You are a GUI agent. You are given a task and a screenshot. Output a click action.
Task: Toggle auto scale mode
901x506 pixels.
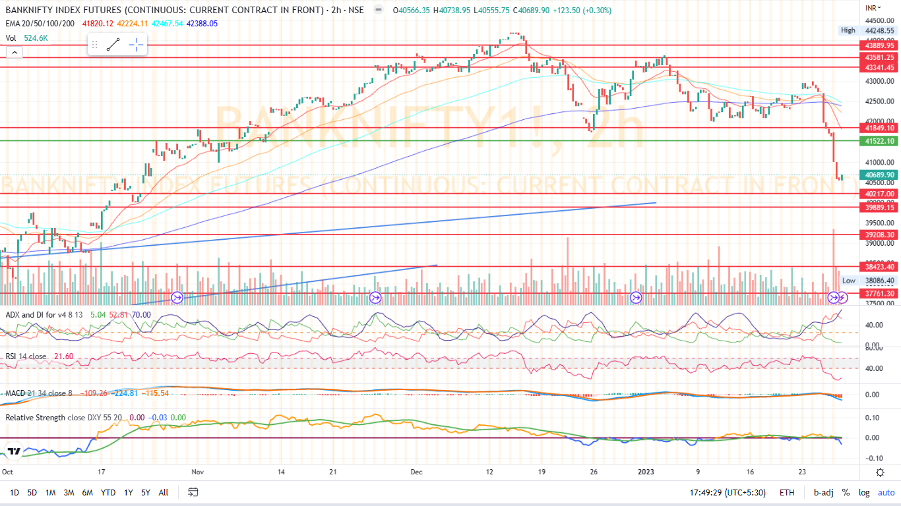886,492
